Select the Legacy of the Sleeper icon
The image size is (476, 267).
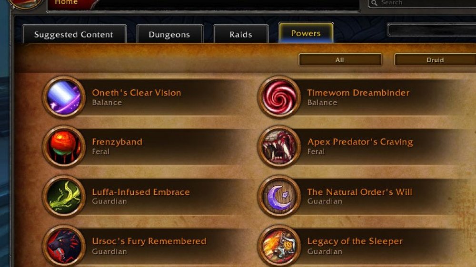tap(279, 246)
